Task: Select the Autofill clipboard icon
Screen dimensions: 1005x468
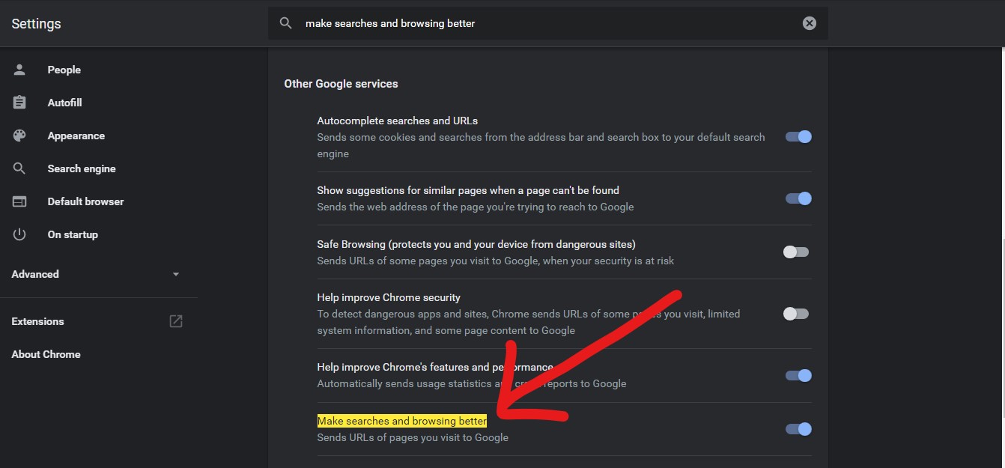Action: [19, 103]
